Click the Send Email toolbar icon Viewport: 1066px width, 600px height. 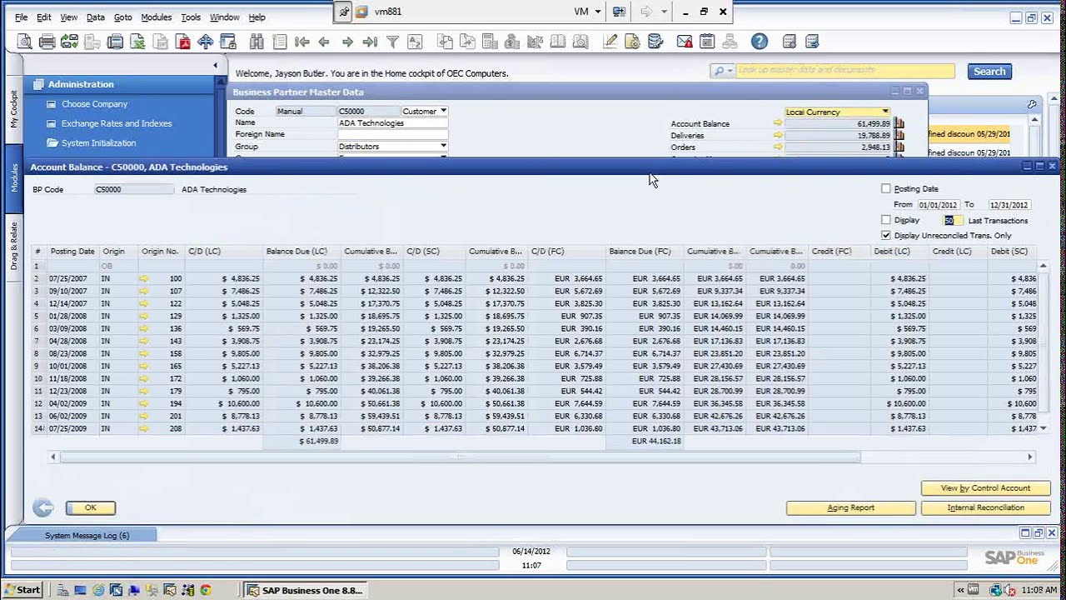pyautogui.click(x=70, y=42)
